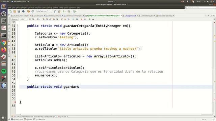The image size is (216, 121).
Task: Click the New Project toolbar icon
Action: 15,11
